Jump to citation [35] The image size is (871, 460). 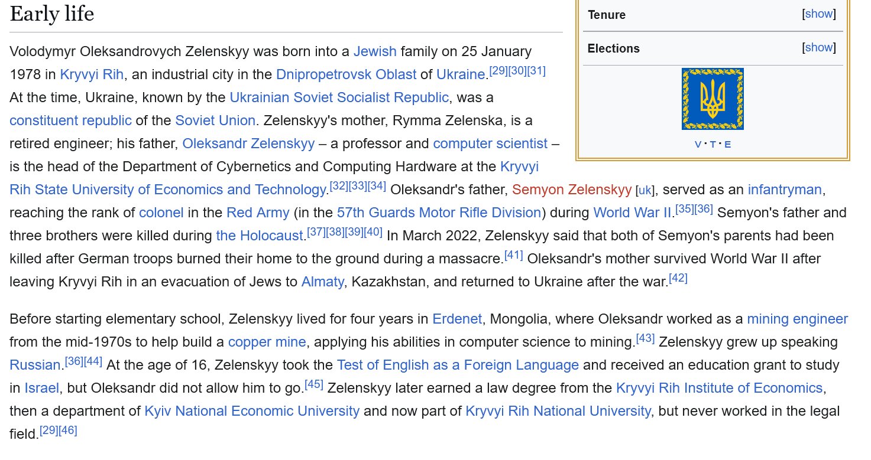coord(685,208)
